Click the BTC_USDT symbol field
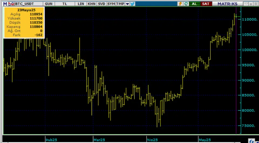Screen dimensions: 259x143 28,4
